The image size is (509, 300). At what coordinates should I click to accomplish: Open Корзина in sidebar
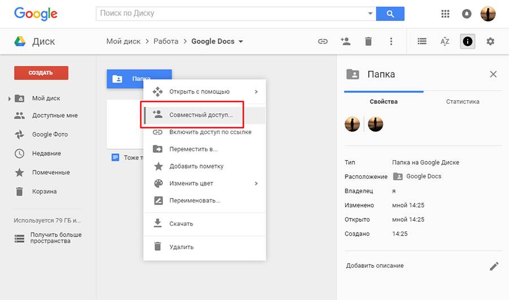click(44, 191)
